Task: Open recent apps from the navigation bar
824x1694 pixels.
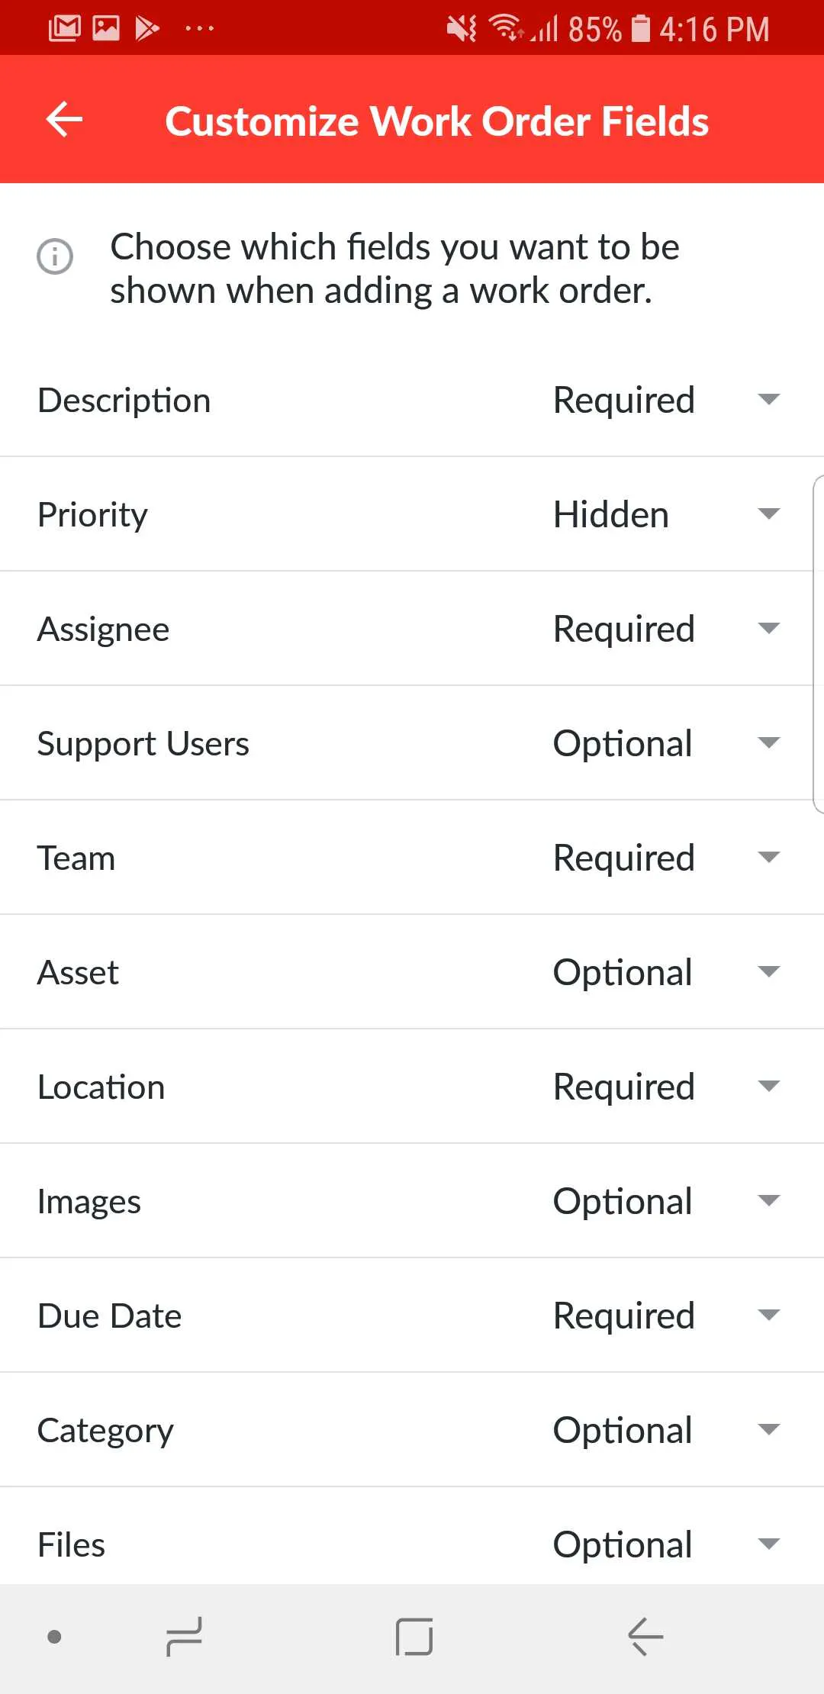Action: pyautogui.click(x=183, y=1636)
